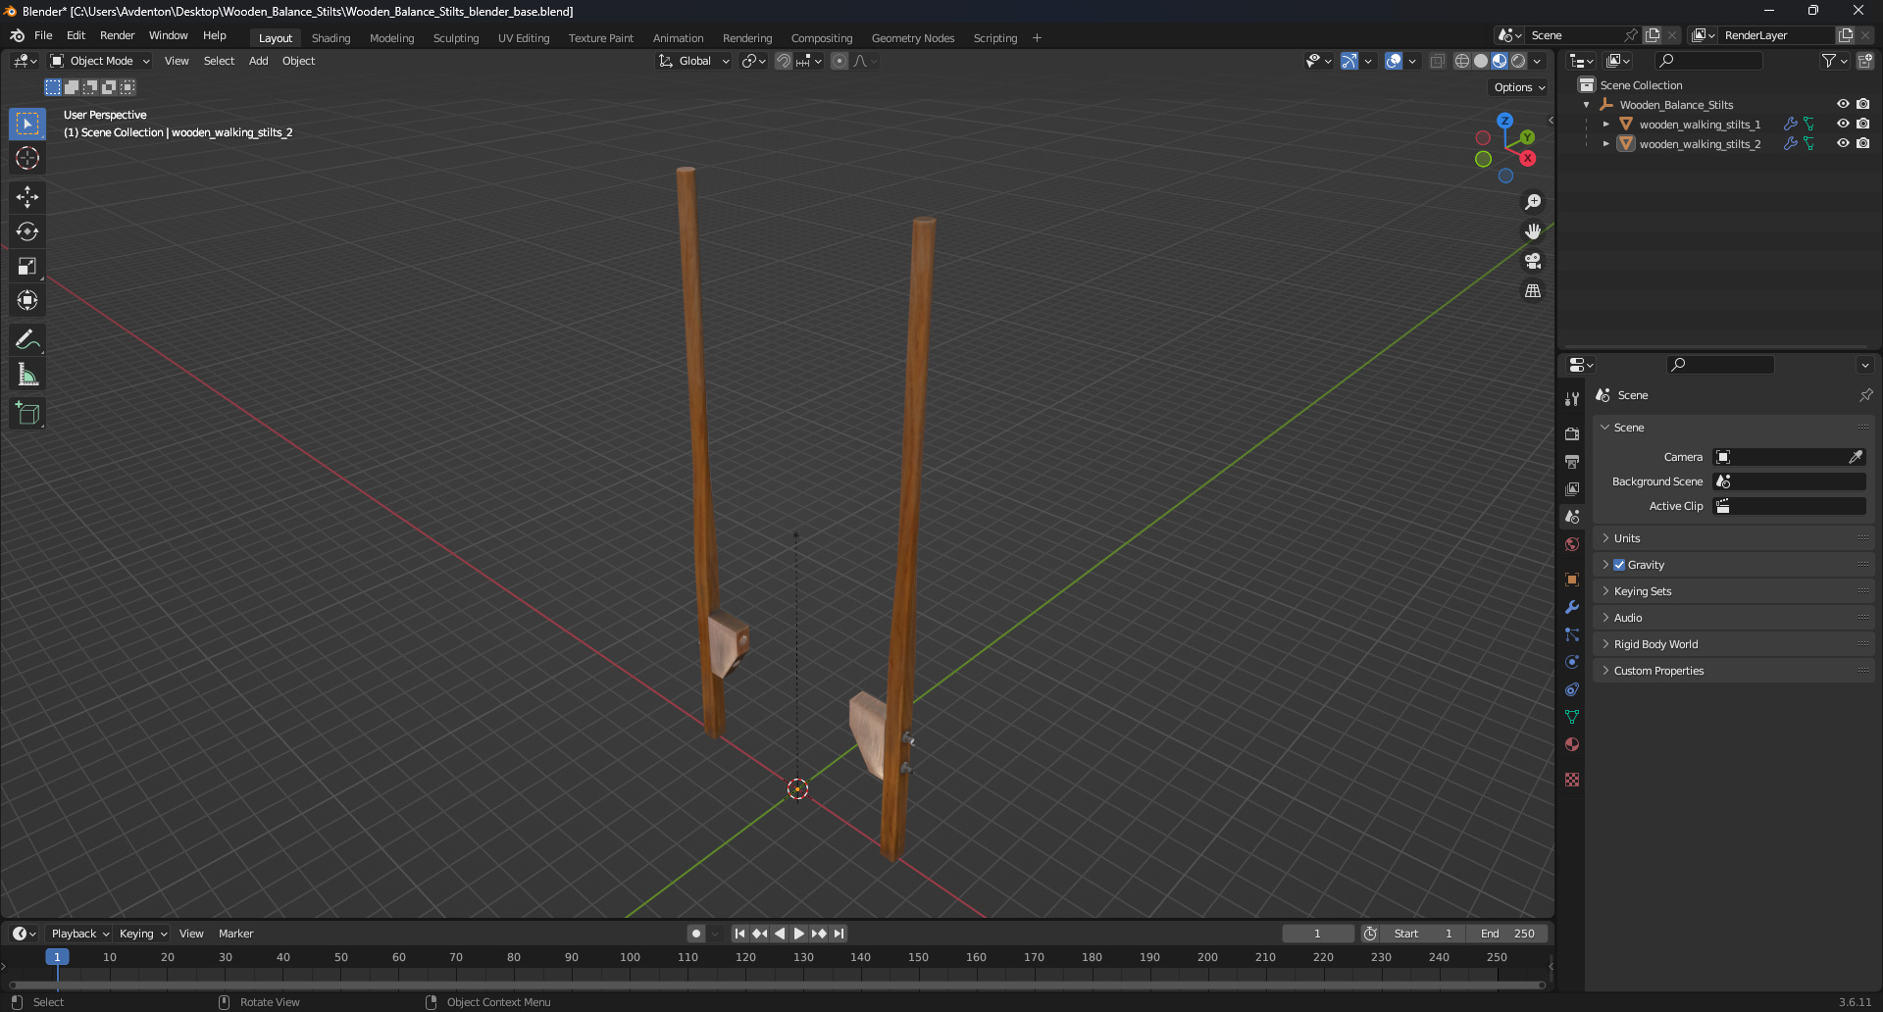The image size is (1883, 1012).
Task: Open Global transform orientation dropdown
Action: [x=694, y=61]
